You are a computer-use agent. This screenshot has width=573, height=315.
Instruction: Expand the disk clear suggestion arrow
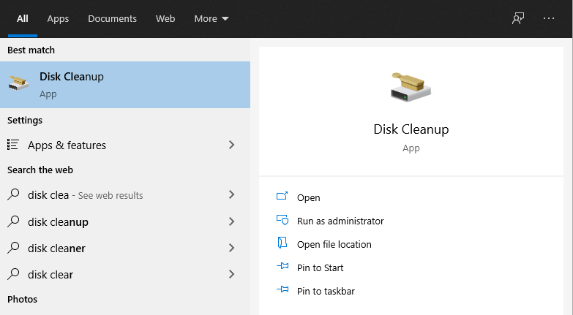click(x=231, y=274)
